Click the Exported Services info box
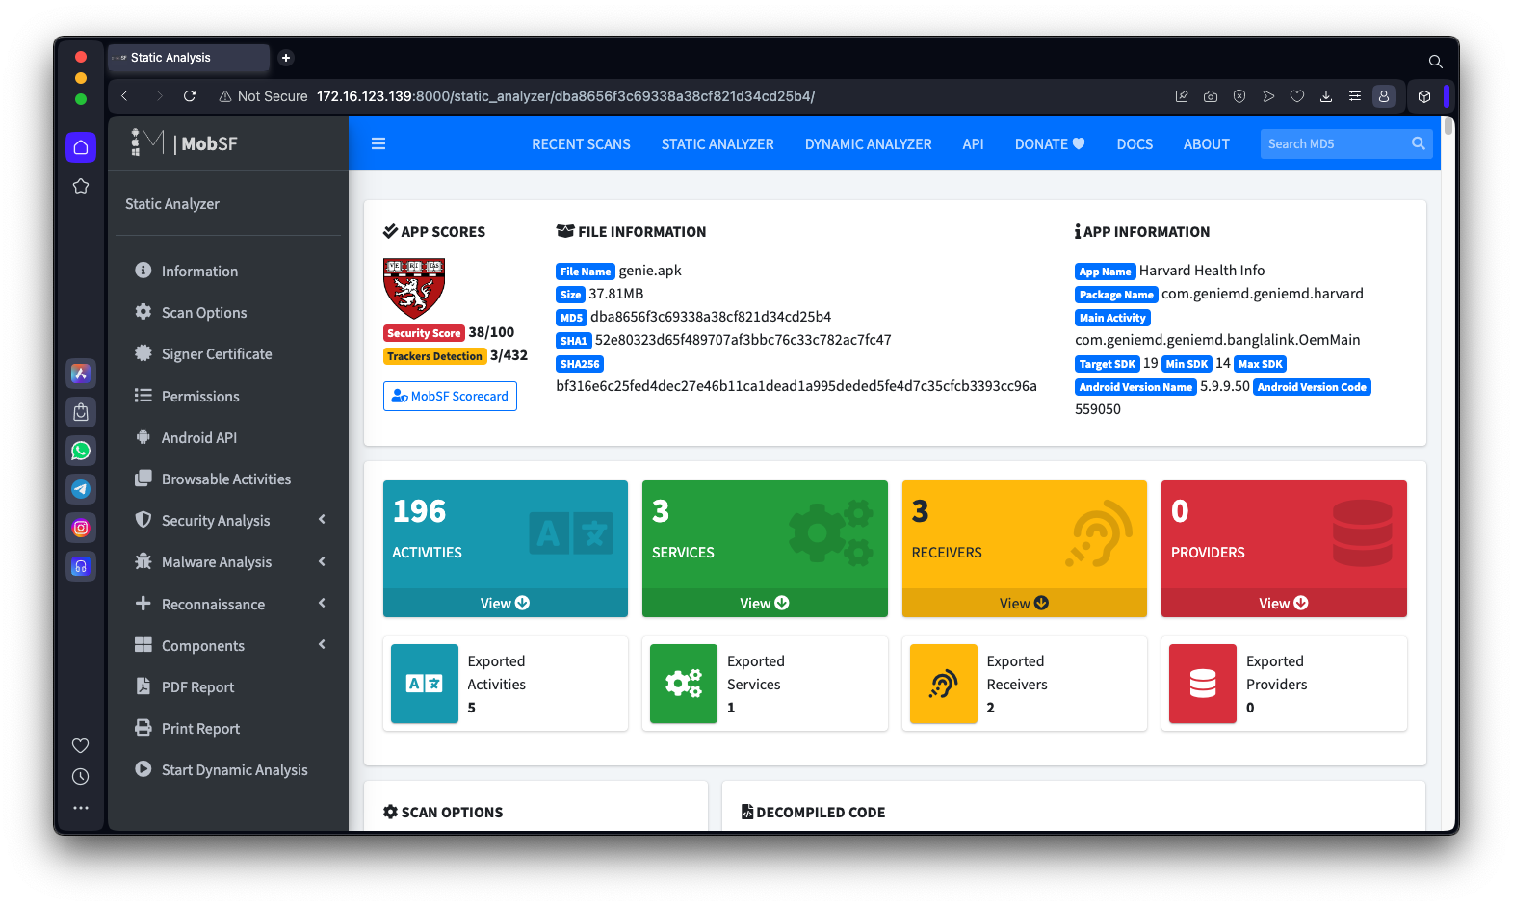1513x906 pixels. [765, 684]
